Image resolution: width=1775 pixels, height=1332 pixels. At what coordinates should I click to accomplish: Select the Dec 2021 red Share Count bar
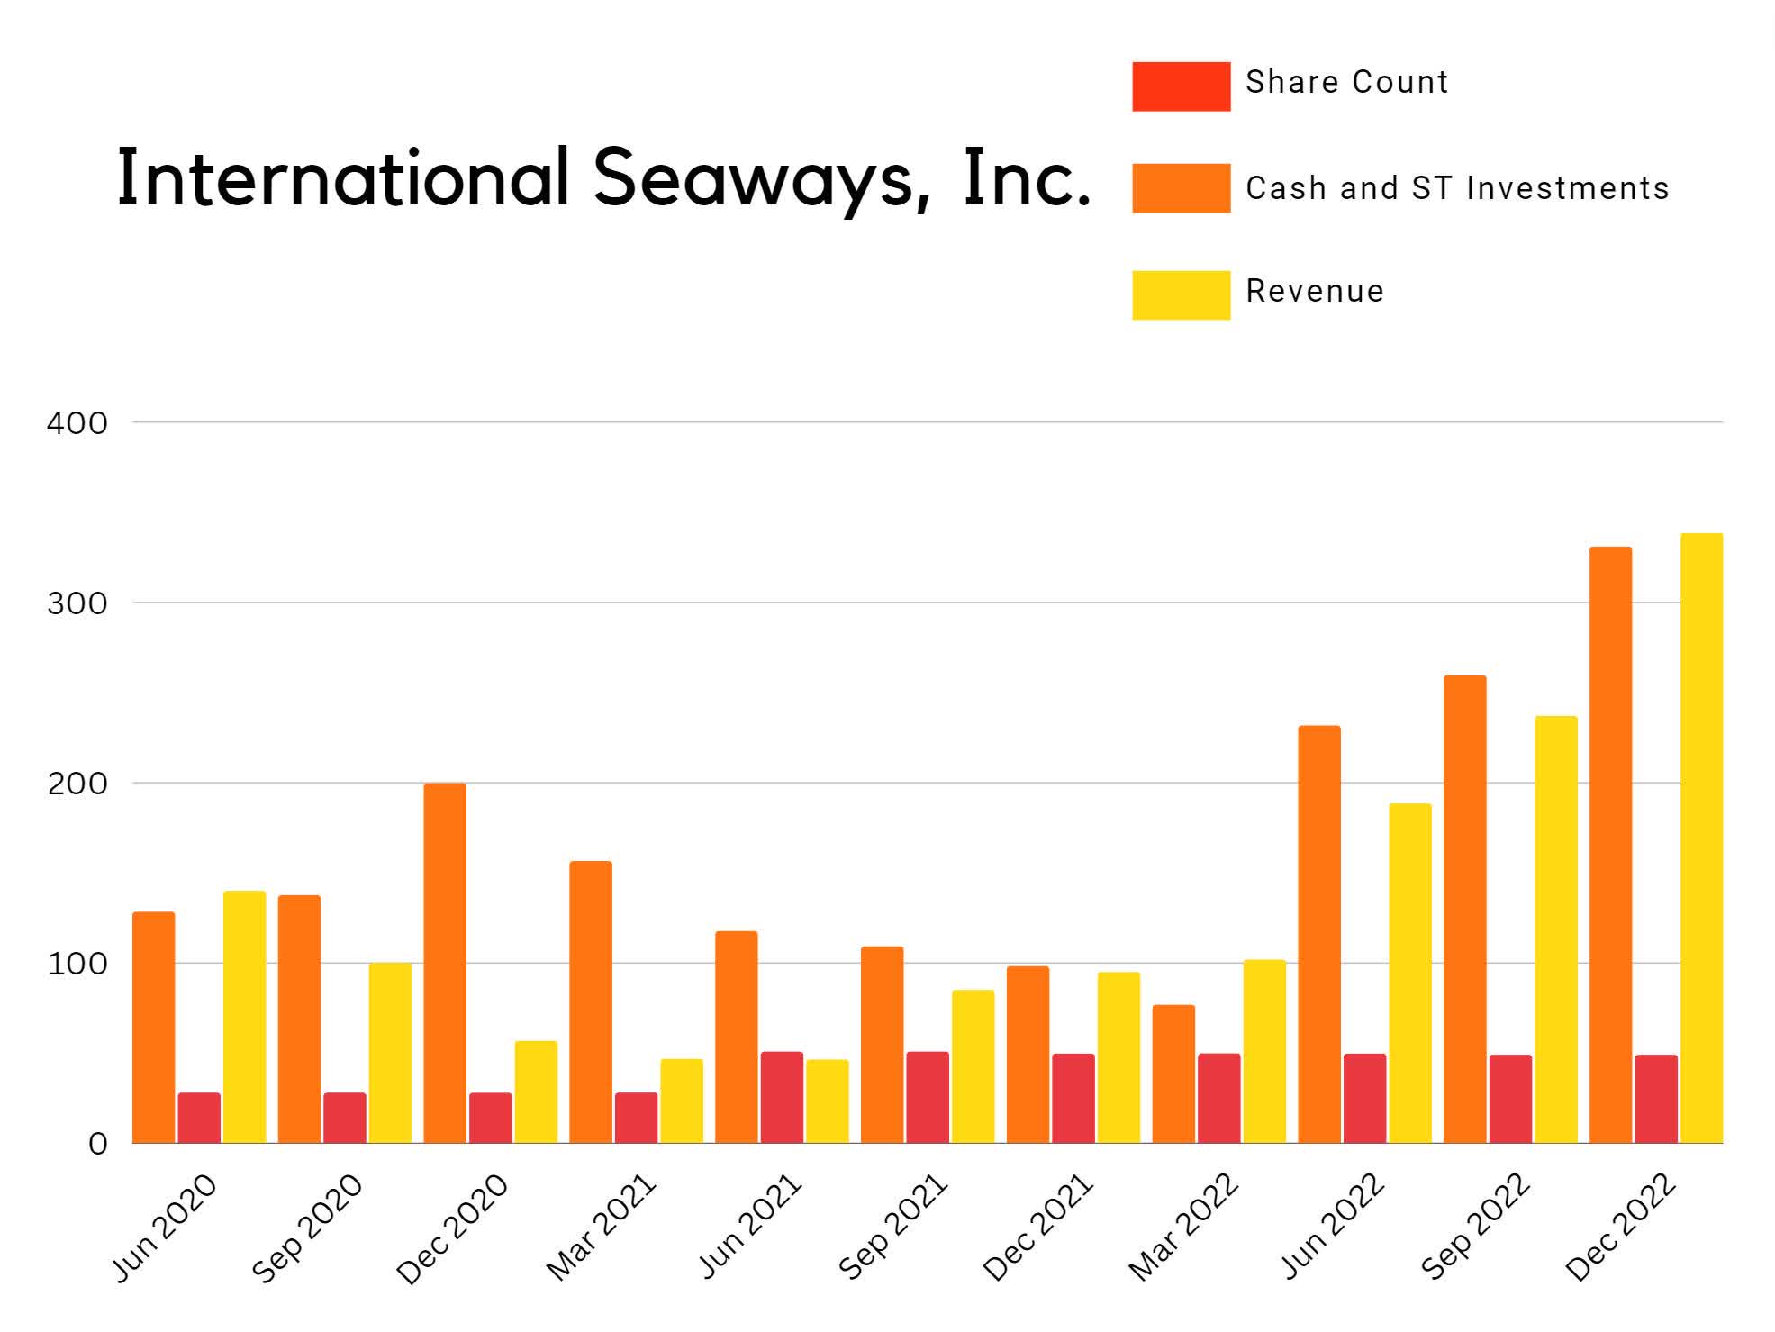[x=1073, y=1099]
